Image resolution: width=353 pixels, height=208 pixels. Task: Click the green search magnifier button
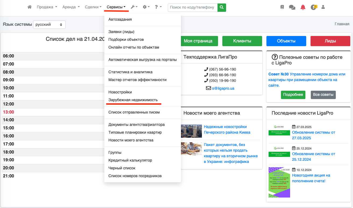[222, 8]
